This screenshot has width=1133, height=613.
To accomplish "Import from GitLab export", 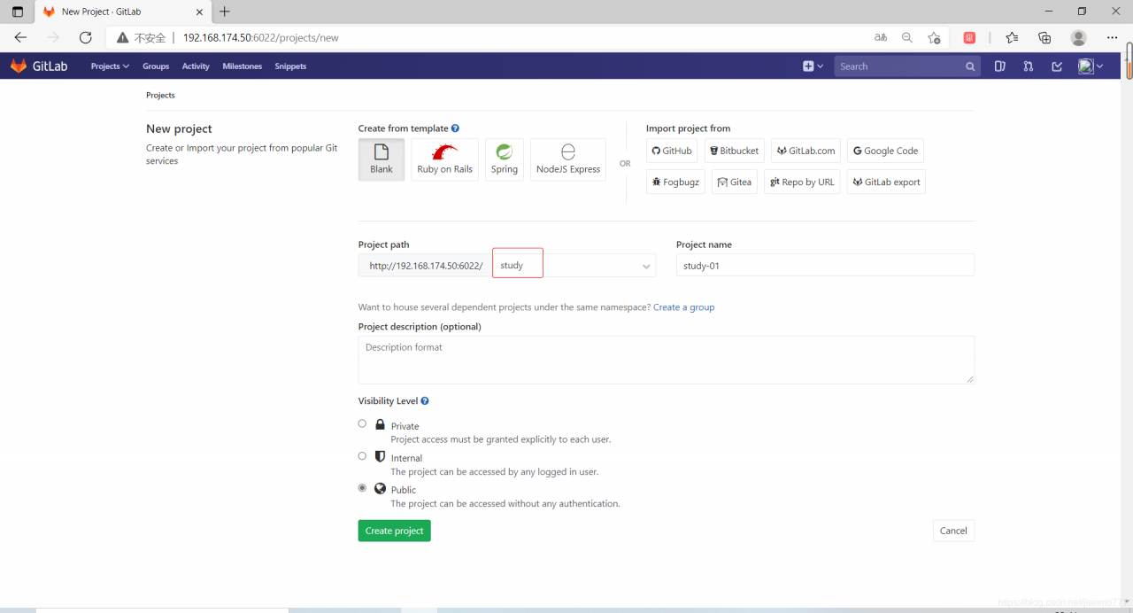I will 886,182.
